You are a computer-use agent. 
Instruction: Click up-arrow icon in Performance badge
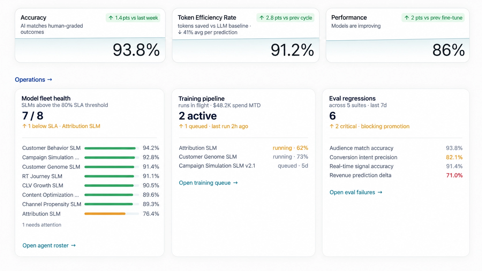click(406, 18)
